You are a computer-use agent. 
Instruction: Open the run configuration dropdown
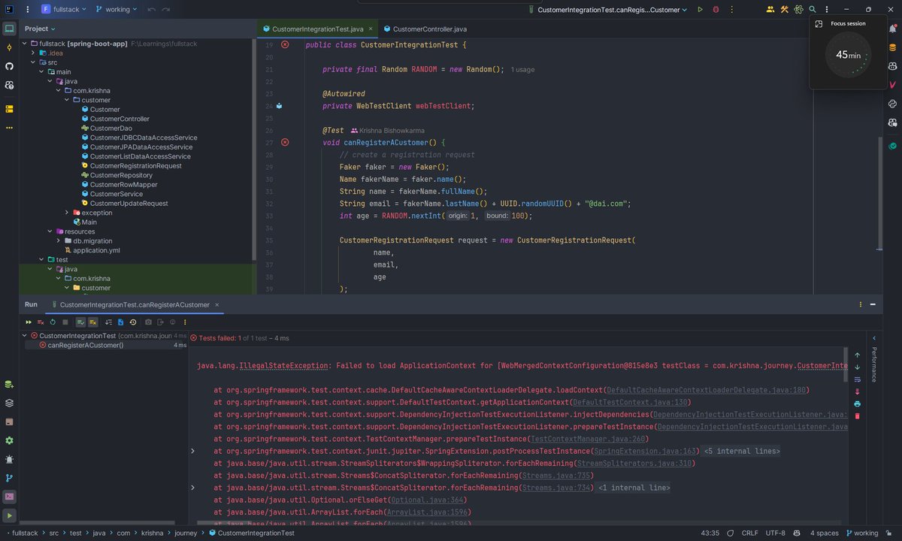coord(610,9)
